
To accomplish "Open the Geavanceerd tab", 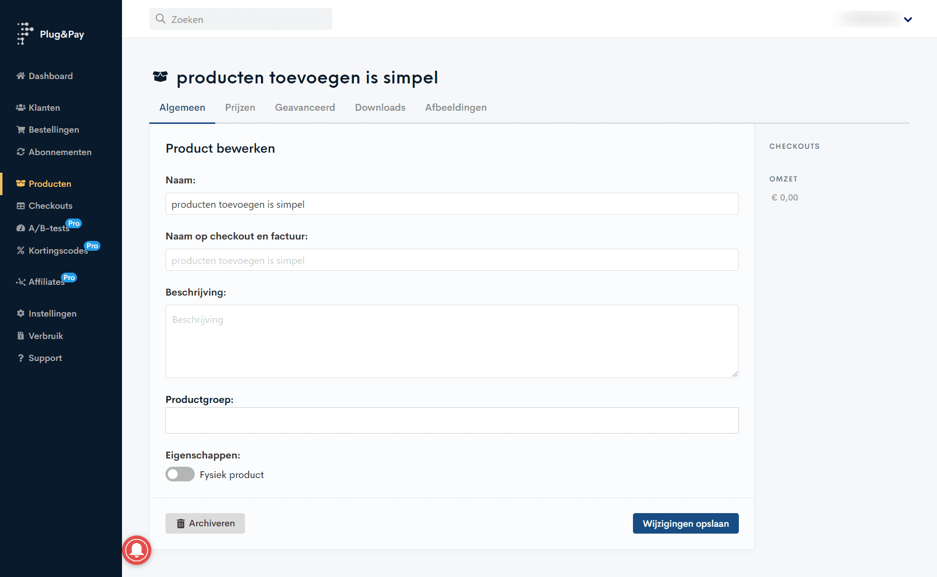I will point(305,107).
